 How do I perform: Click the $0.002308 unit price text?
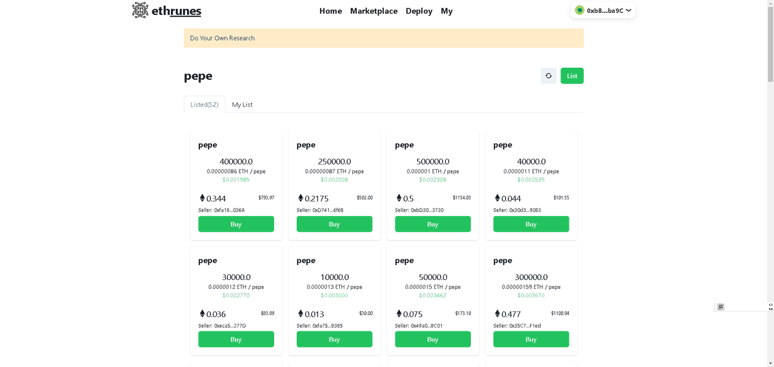(x=433, y=180)
